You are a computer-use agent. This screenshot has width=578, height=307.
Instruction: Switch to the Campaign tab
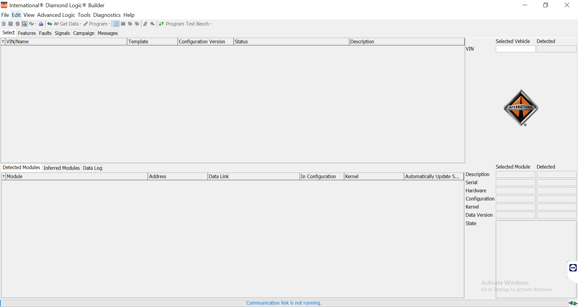click(x=84, y=33)
